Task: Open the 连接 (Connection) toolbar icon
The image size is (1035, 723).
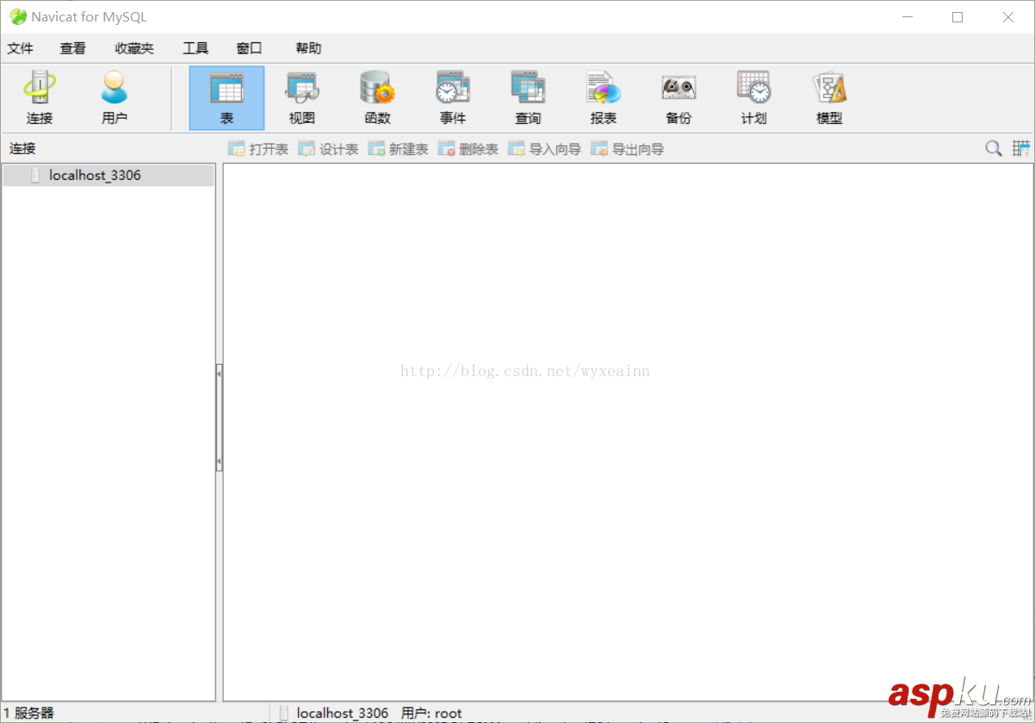Action: pyautogui.click(x=39, y=98)
